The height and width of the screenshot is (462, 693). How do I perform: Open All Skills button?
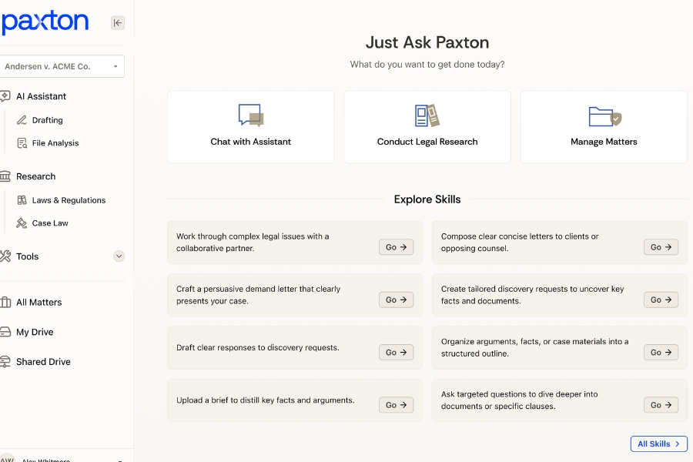[x=658, y=444]
